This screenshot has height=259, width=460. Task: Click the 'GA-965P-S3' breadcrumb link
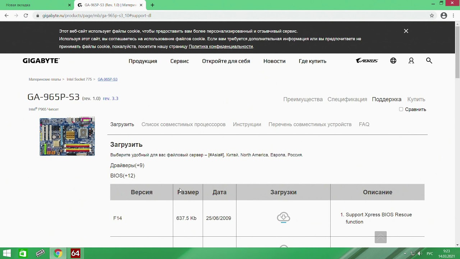107,79
